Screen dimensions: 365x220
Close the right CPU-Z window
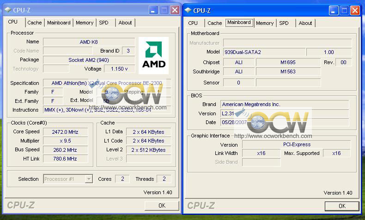[x=355, y=11]
